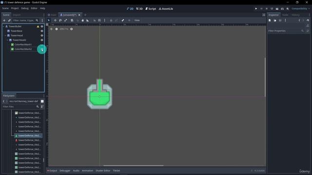Pause the running project
The image size is (312, 175).
tap(261, 9)
